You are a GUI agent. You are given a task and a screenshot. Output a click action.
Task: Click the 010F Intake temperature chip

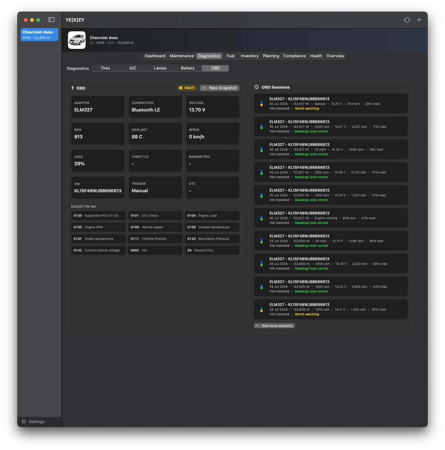coord(98,239)
